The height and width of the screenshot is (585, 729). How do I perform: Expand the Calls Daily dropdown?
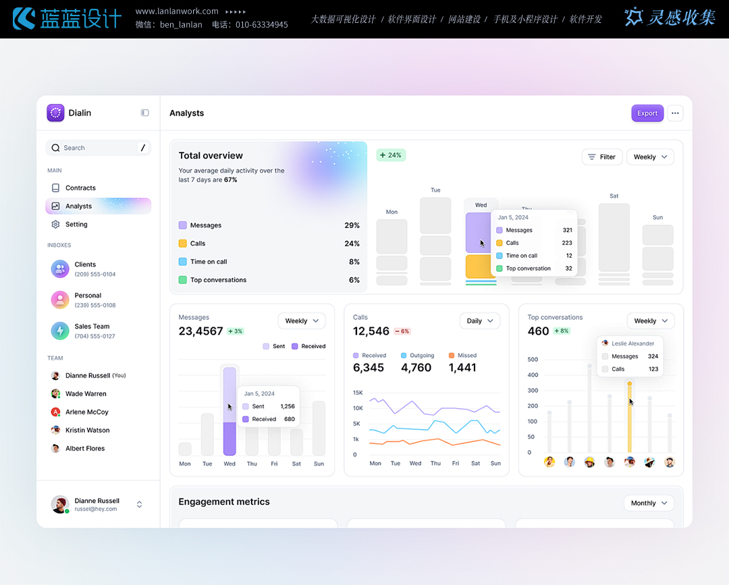[x=480, y=321]
